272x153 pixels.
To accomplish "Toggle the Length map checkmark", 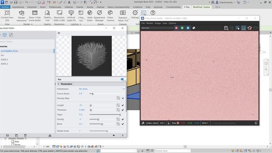I will pos(123,105).
